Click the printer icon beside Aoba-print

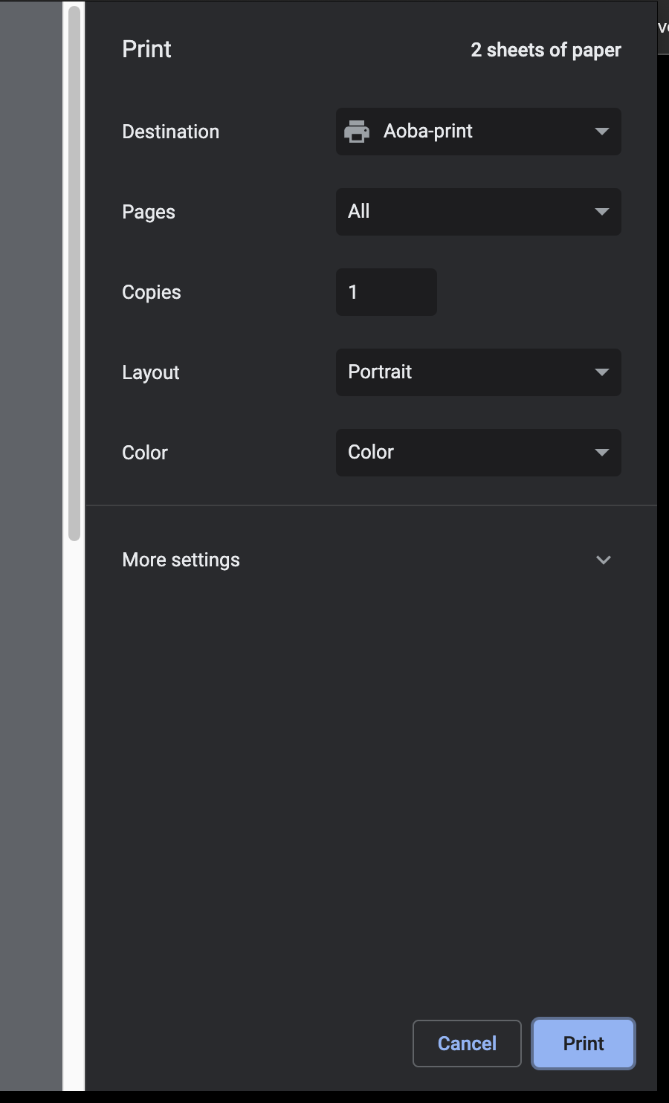coord(357,132)
